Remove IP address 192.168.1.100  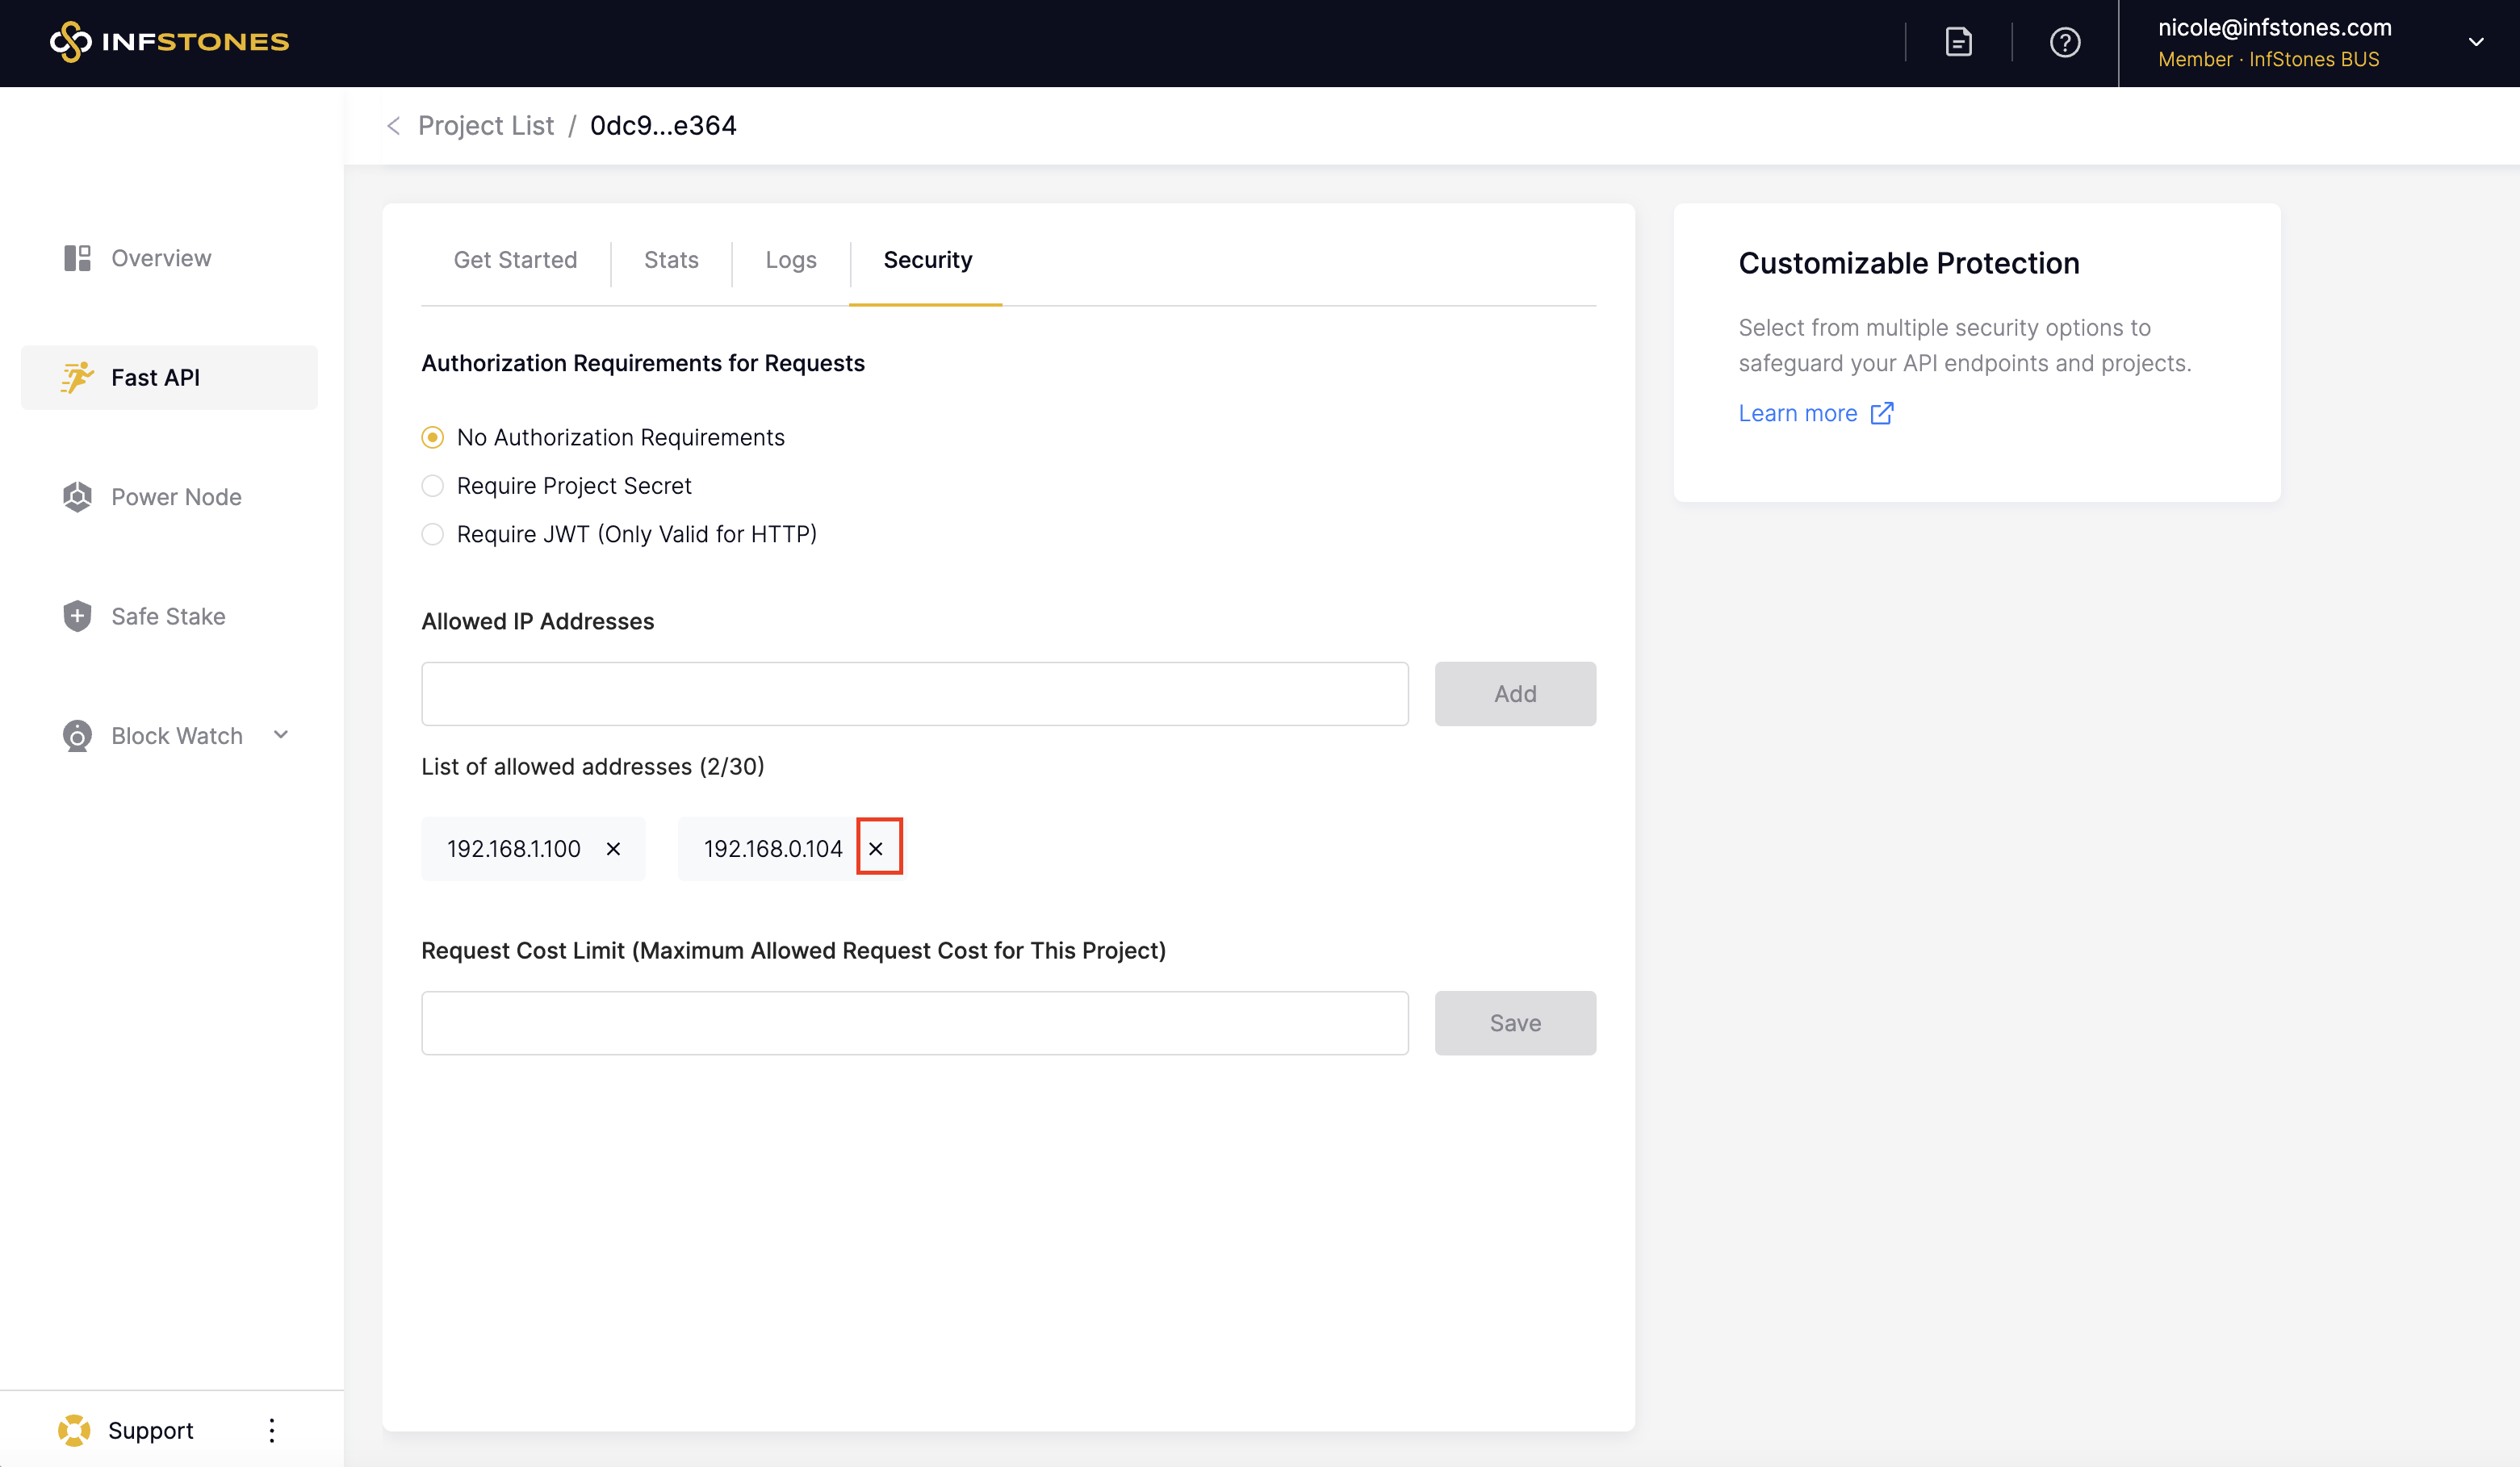click(613, 849)
